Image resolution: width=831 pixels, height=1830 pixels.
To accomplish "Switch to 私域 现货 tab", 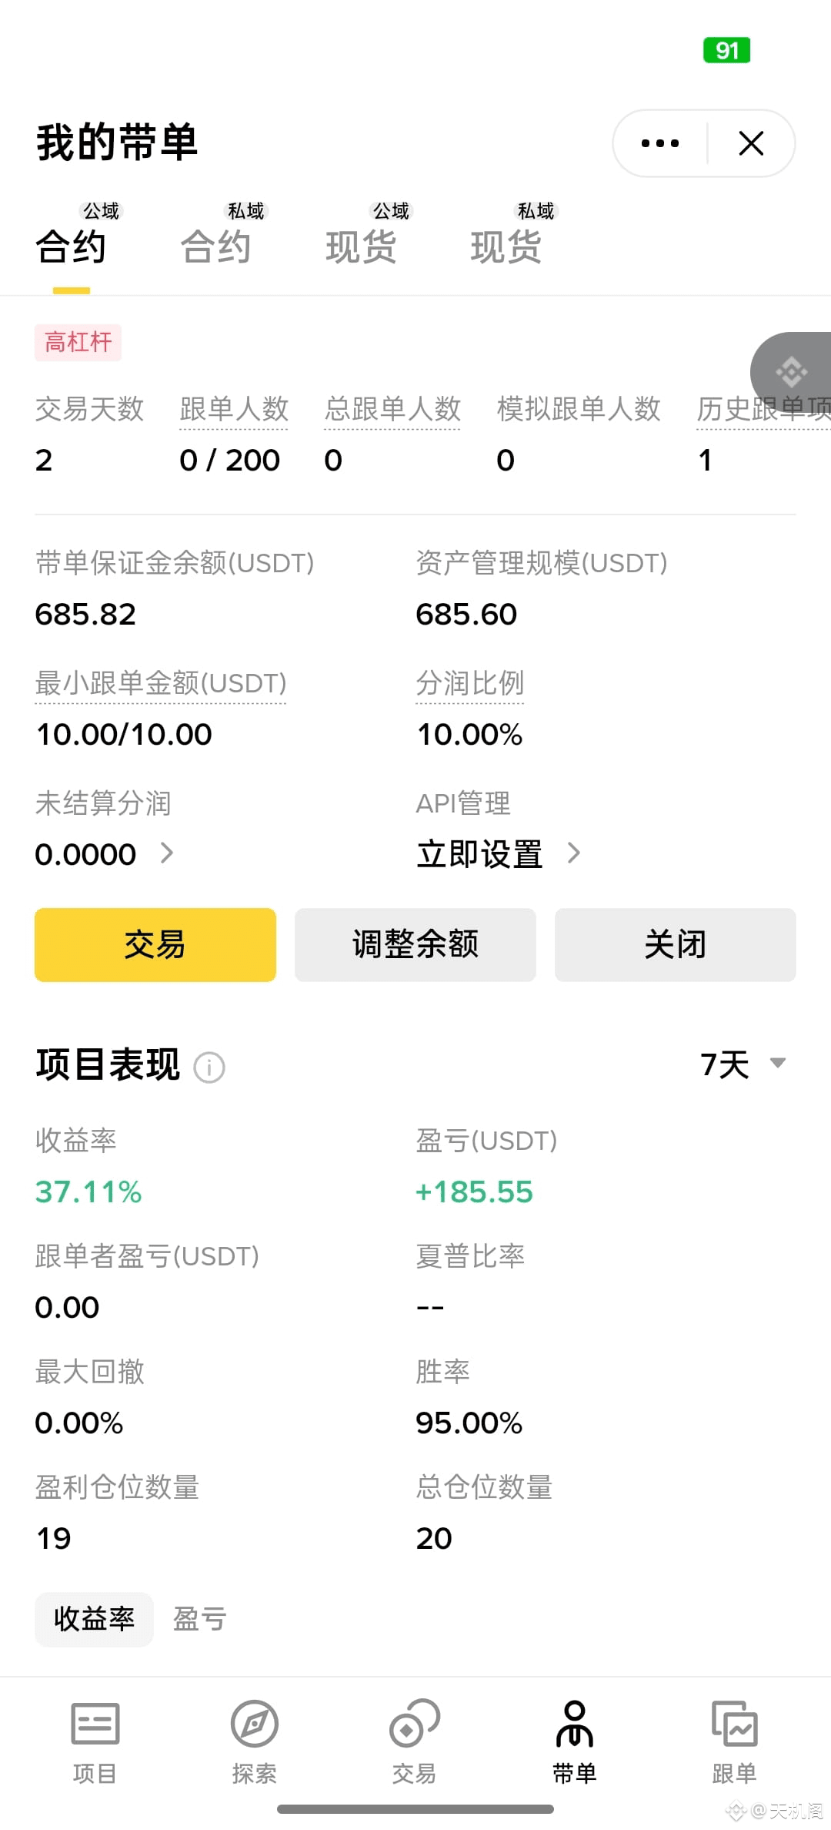I will point(507,236).
